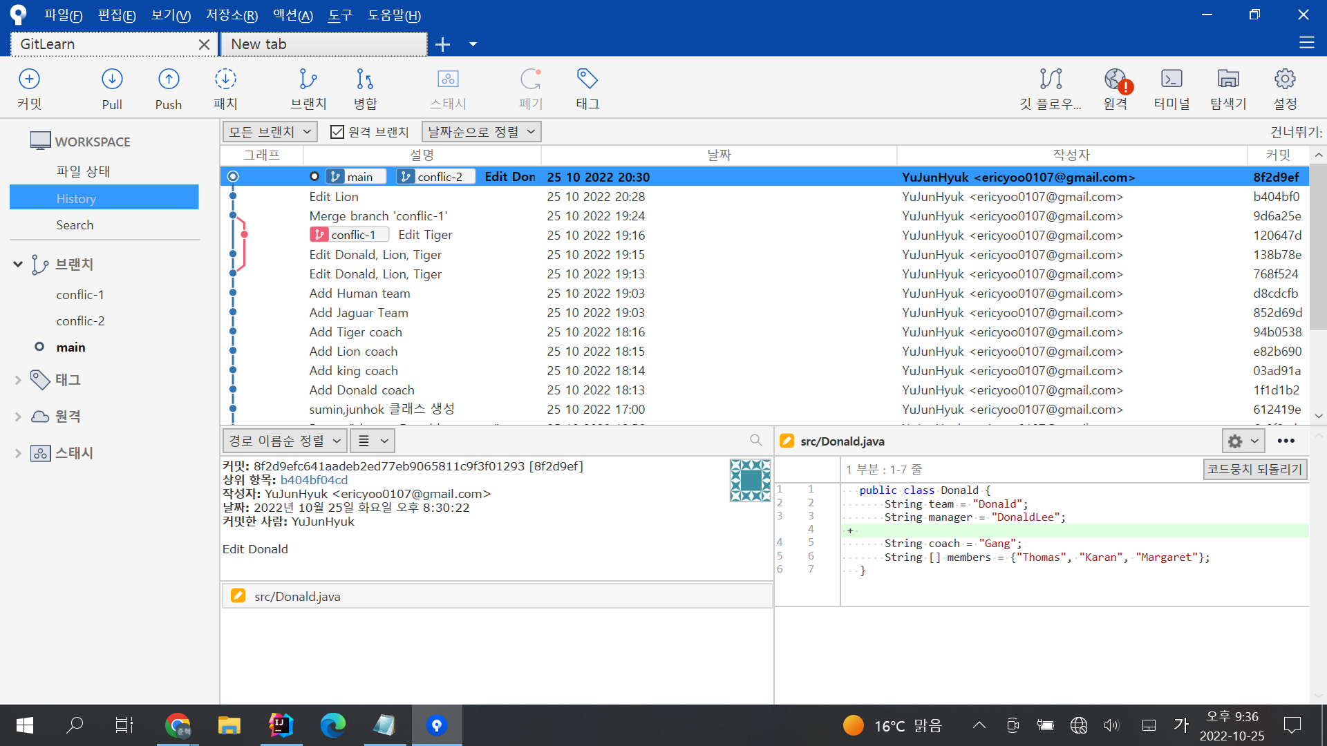Viewport: 1327px width, 746px height.
Task: Click the Author (작성자) column header
Action: 1071,155
